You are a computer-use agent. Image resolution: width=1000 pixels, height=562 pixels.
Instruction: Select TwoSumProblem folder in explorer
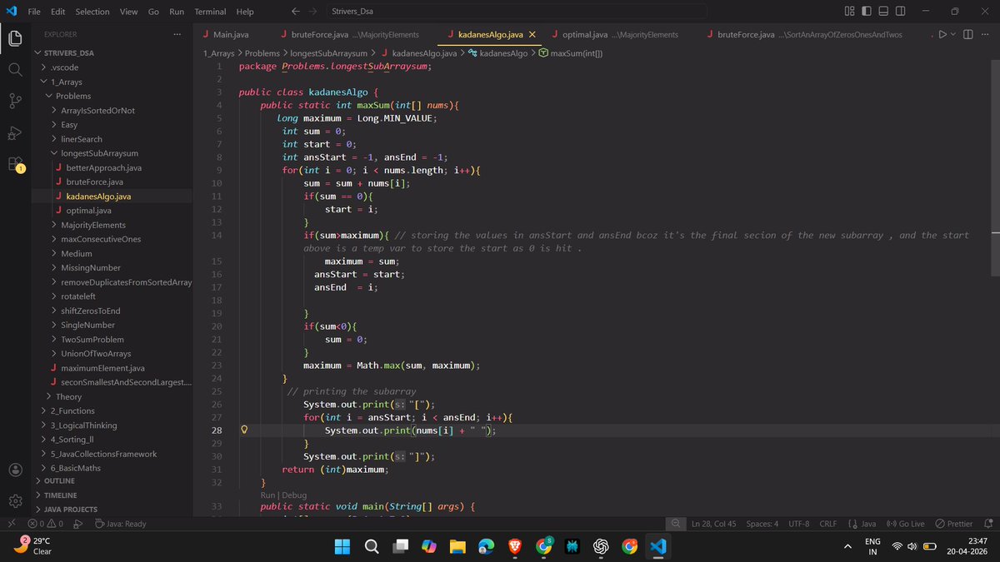112,339
